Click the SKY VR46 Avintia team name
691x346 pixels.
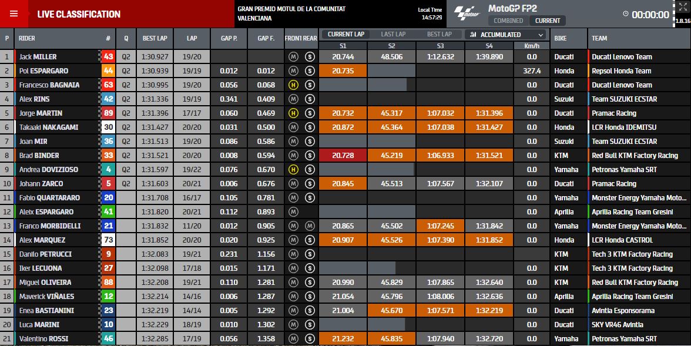pyautogui.click(x=618, y=325)
